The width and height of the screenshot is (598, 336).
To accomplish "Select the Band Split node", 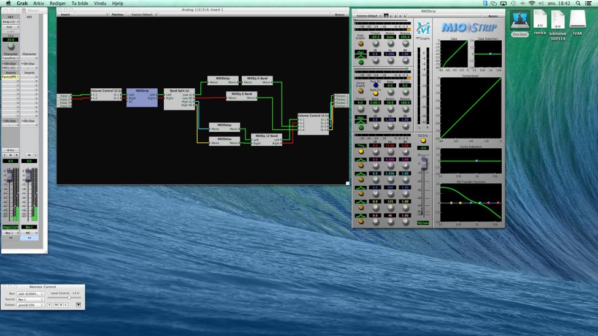I will [179, 98].
